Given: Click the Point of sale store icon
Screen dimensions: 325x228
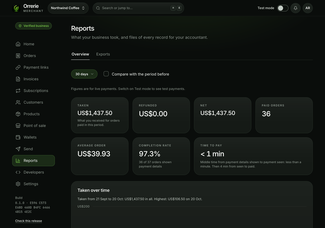Looking at the screenshot, I should [18, 126].
